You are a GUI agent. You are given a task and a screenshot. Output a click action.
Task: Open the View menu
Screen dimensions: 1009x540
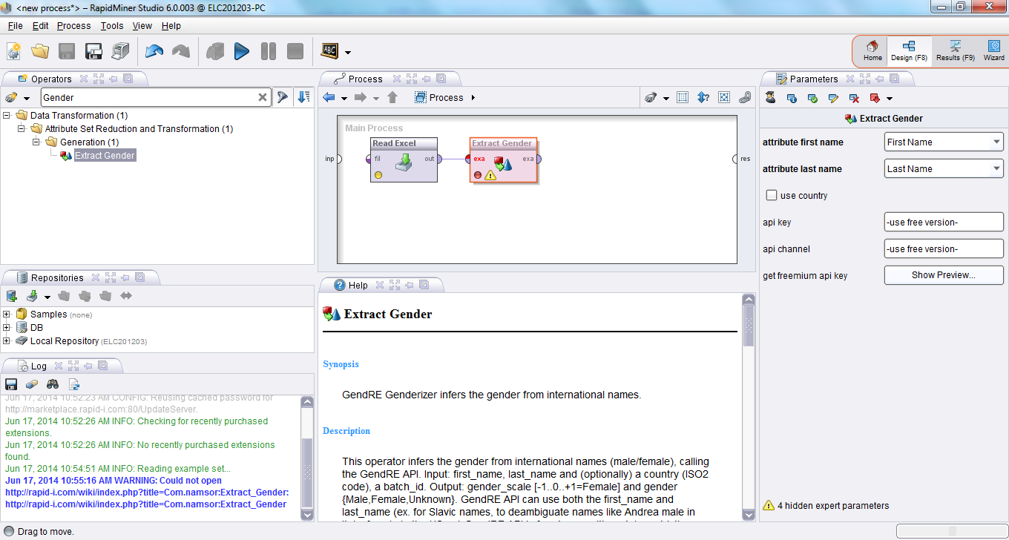click(x=142, y=25)
